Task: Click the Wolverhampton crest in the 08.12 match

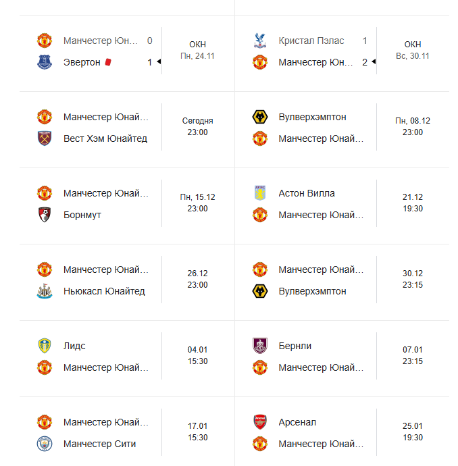Action: point(259,117)
